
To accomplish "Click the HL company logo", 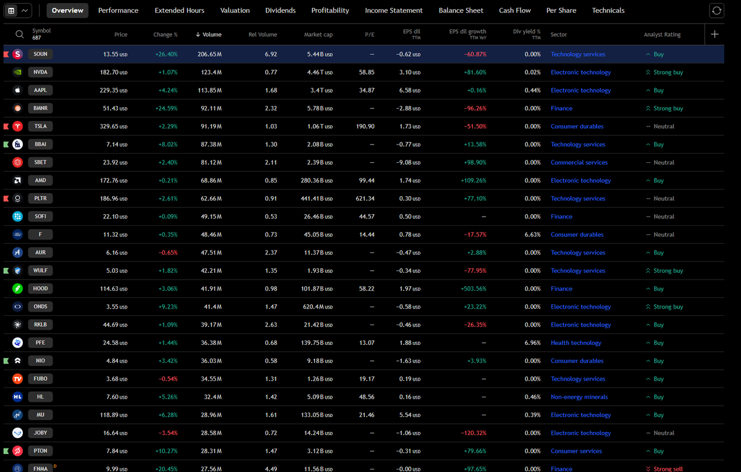I will click(x=17, y=397).
